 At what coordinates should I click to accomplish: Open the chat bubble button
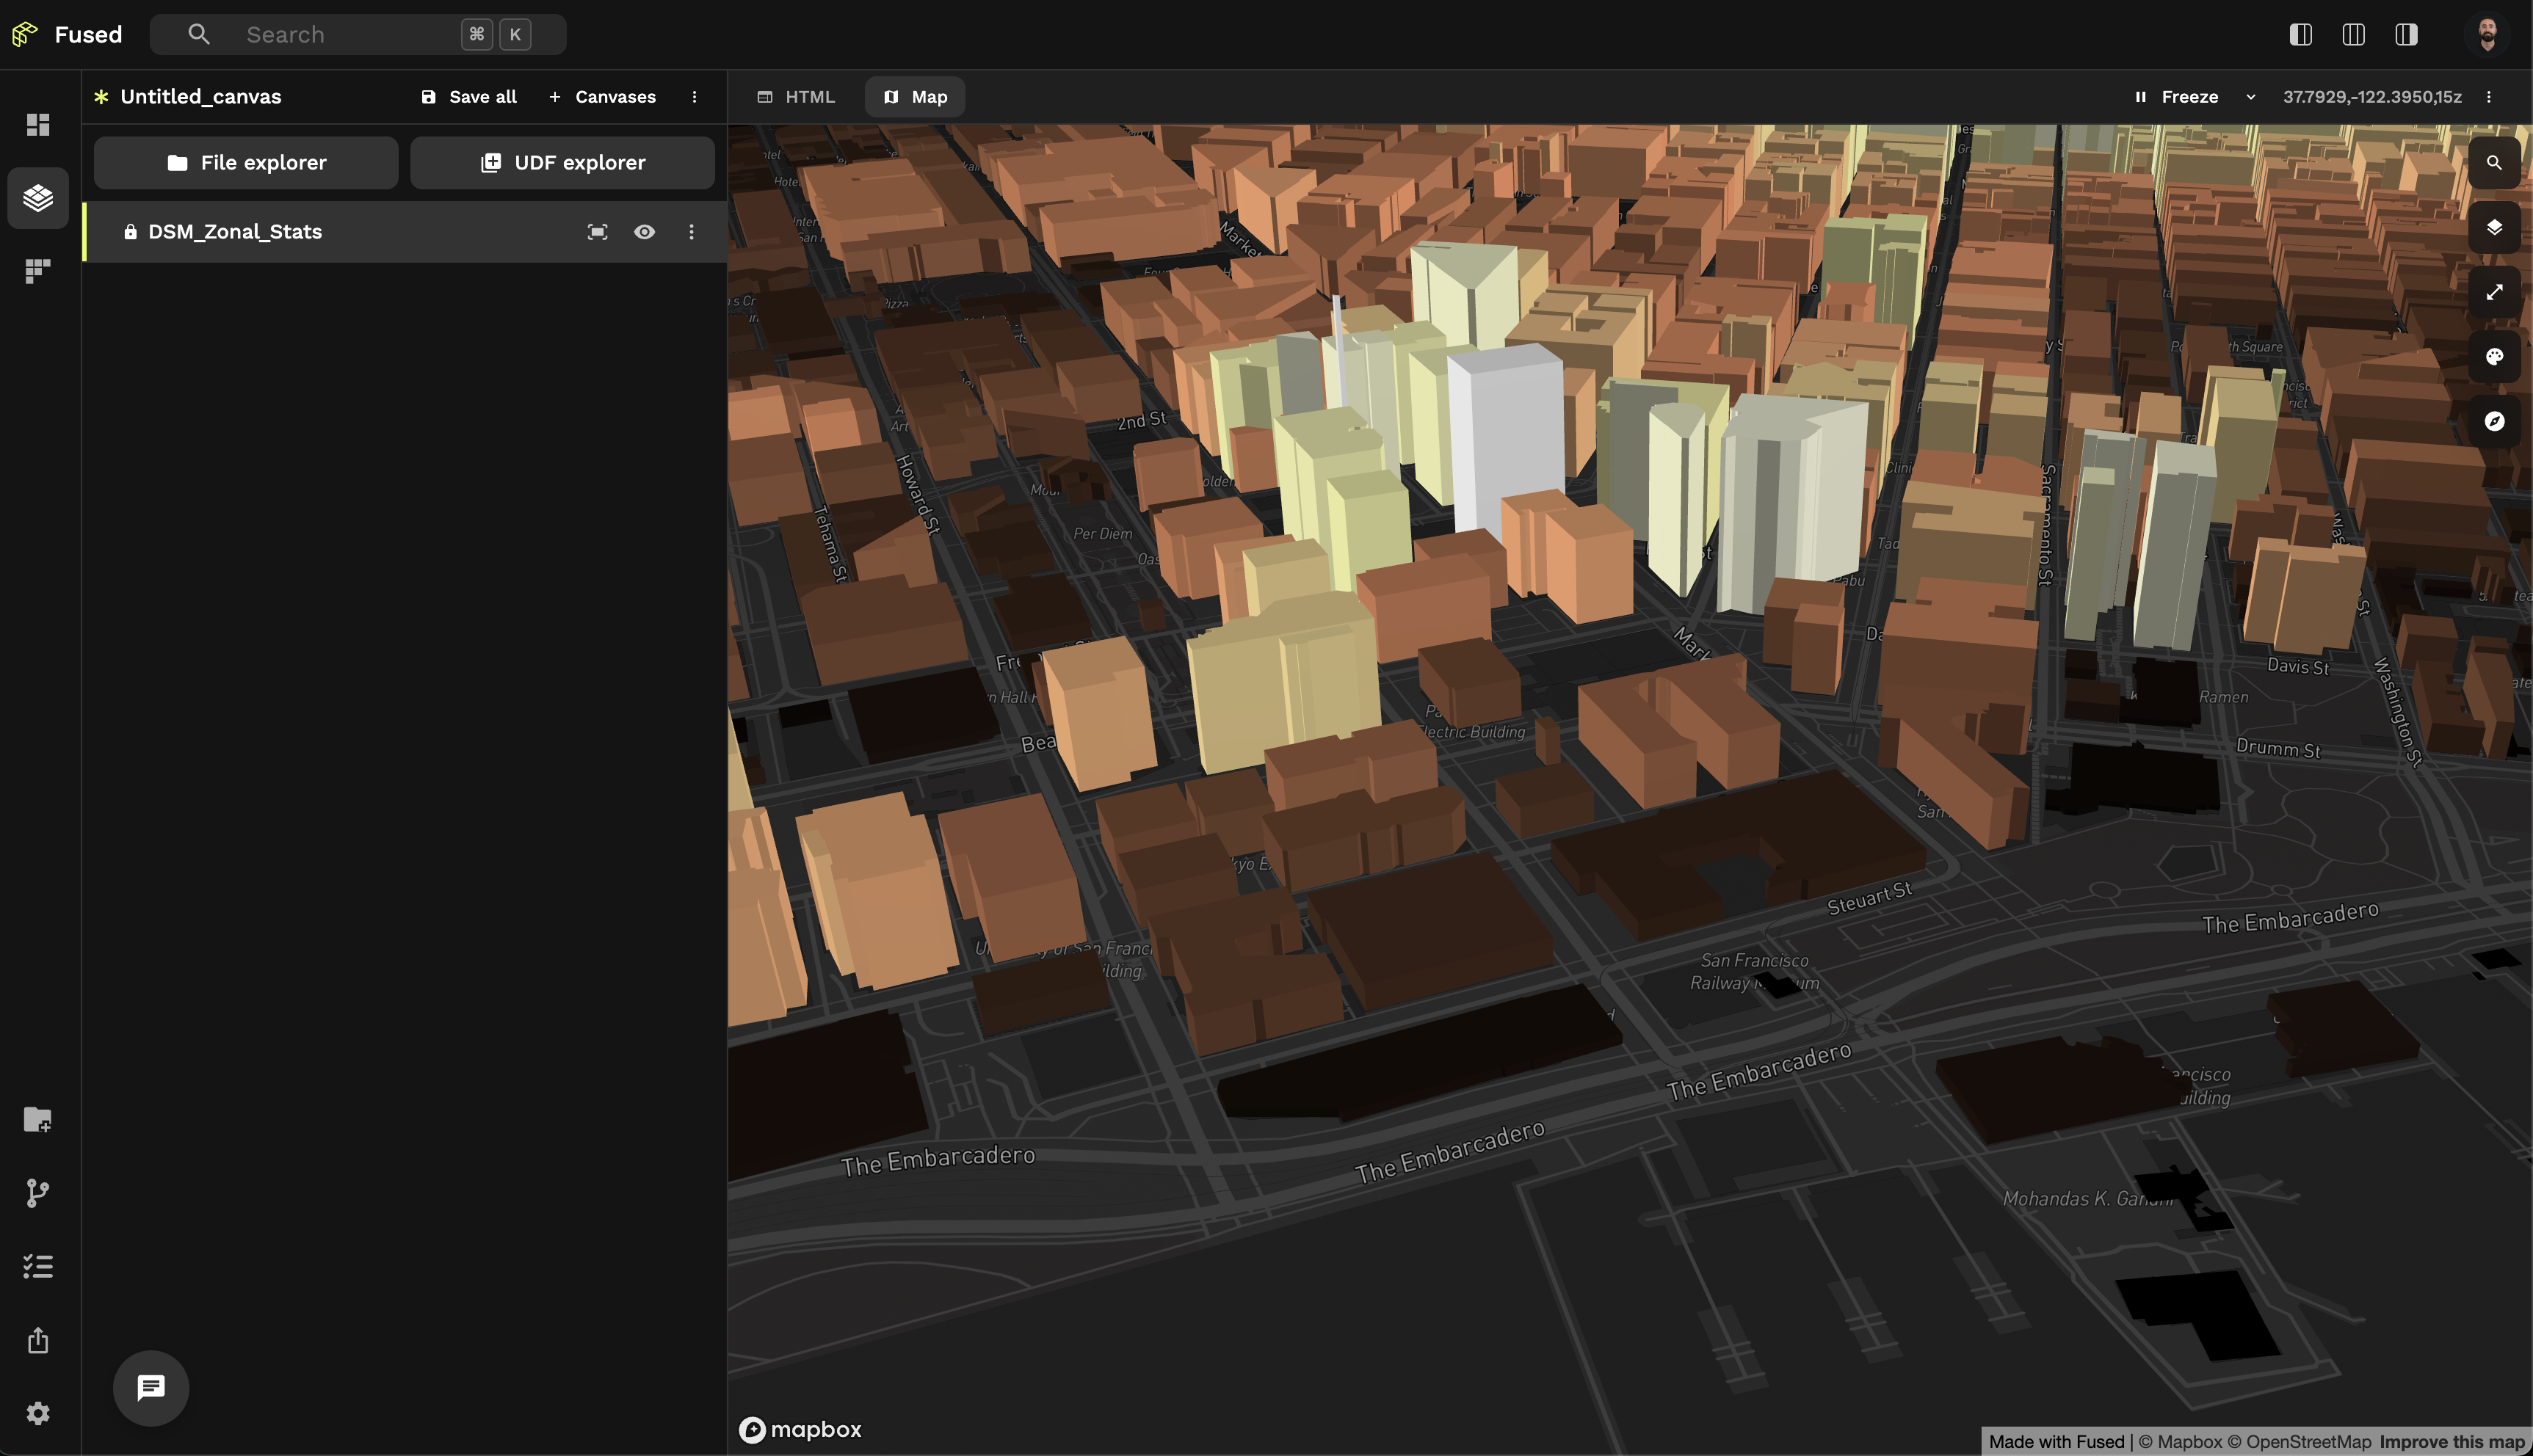point(151,1387)
